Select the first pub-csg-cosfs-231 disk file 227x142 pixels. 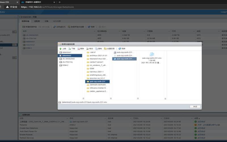[x=124, y=52]
